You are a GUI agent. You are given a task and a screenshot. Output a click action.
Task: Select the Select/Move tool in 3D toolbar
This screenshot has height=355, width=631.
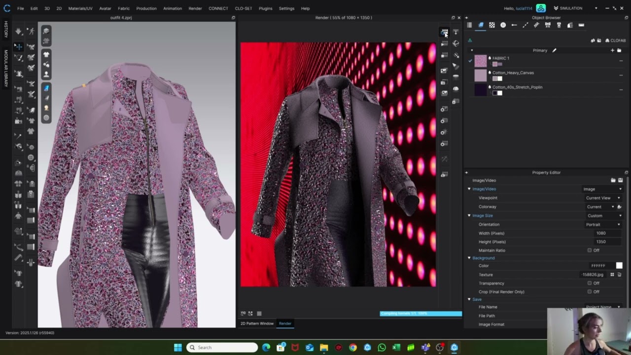(18, 47)
